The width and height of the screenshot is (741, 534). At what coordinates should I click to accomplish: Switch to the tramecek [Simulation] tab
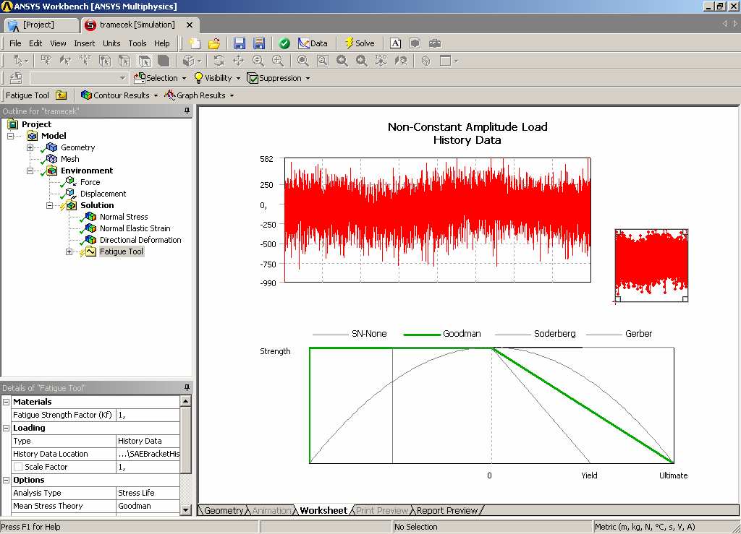(137, 25)
